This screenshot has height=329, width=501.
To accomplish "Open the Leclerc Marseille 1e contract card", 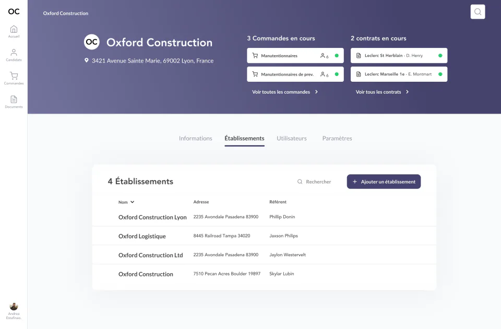I will point(399,74).
